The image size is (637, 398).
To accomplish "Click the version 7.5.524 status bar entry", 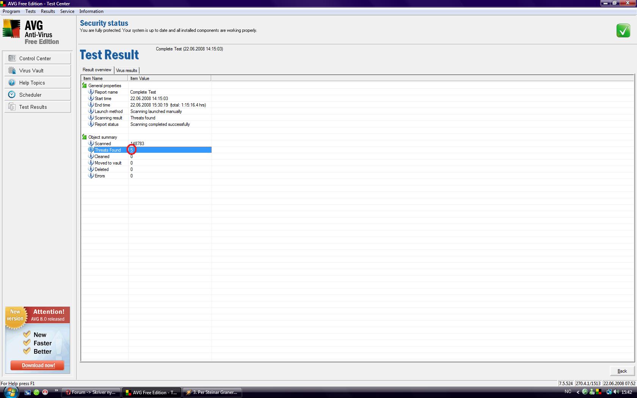I will (x=566, y=383).
